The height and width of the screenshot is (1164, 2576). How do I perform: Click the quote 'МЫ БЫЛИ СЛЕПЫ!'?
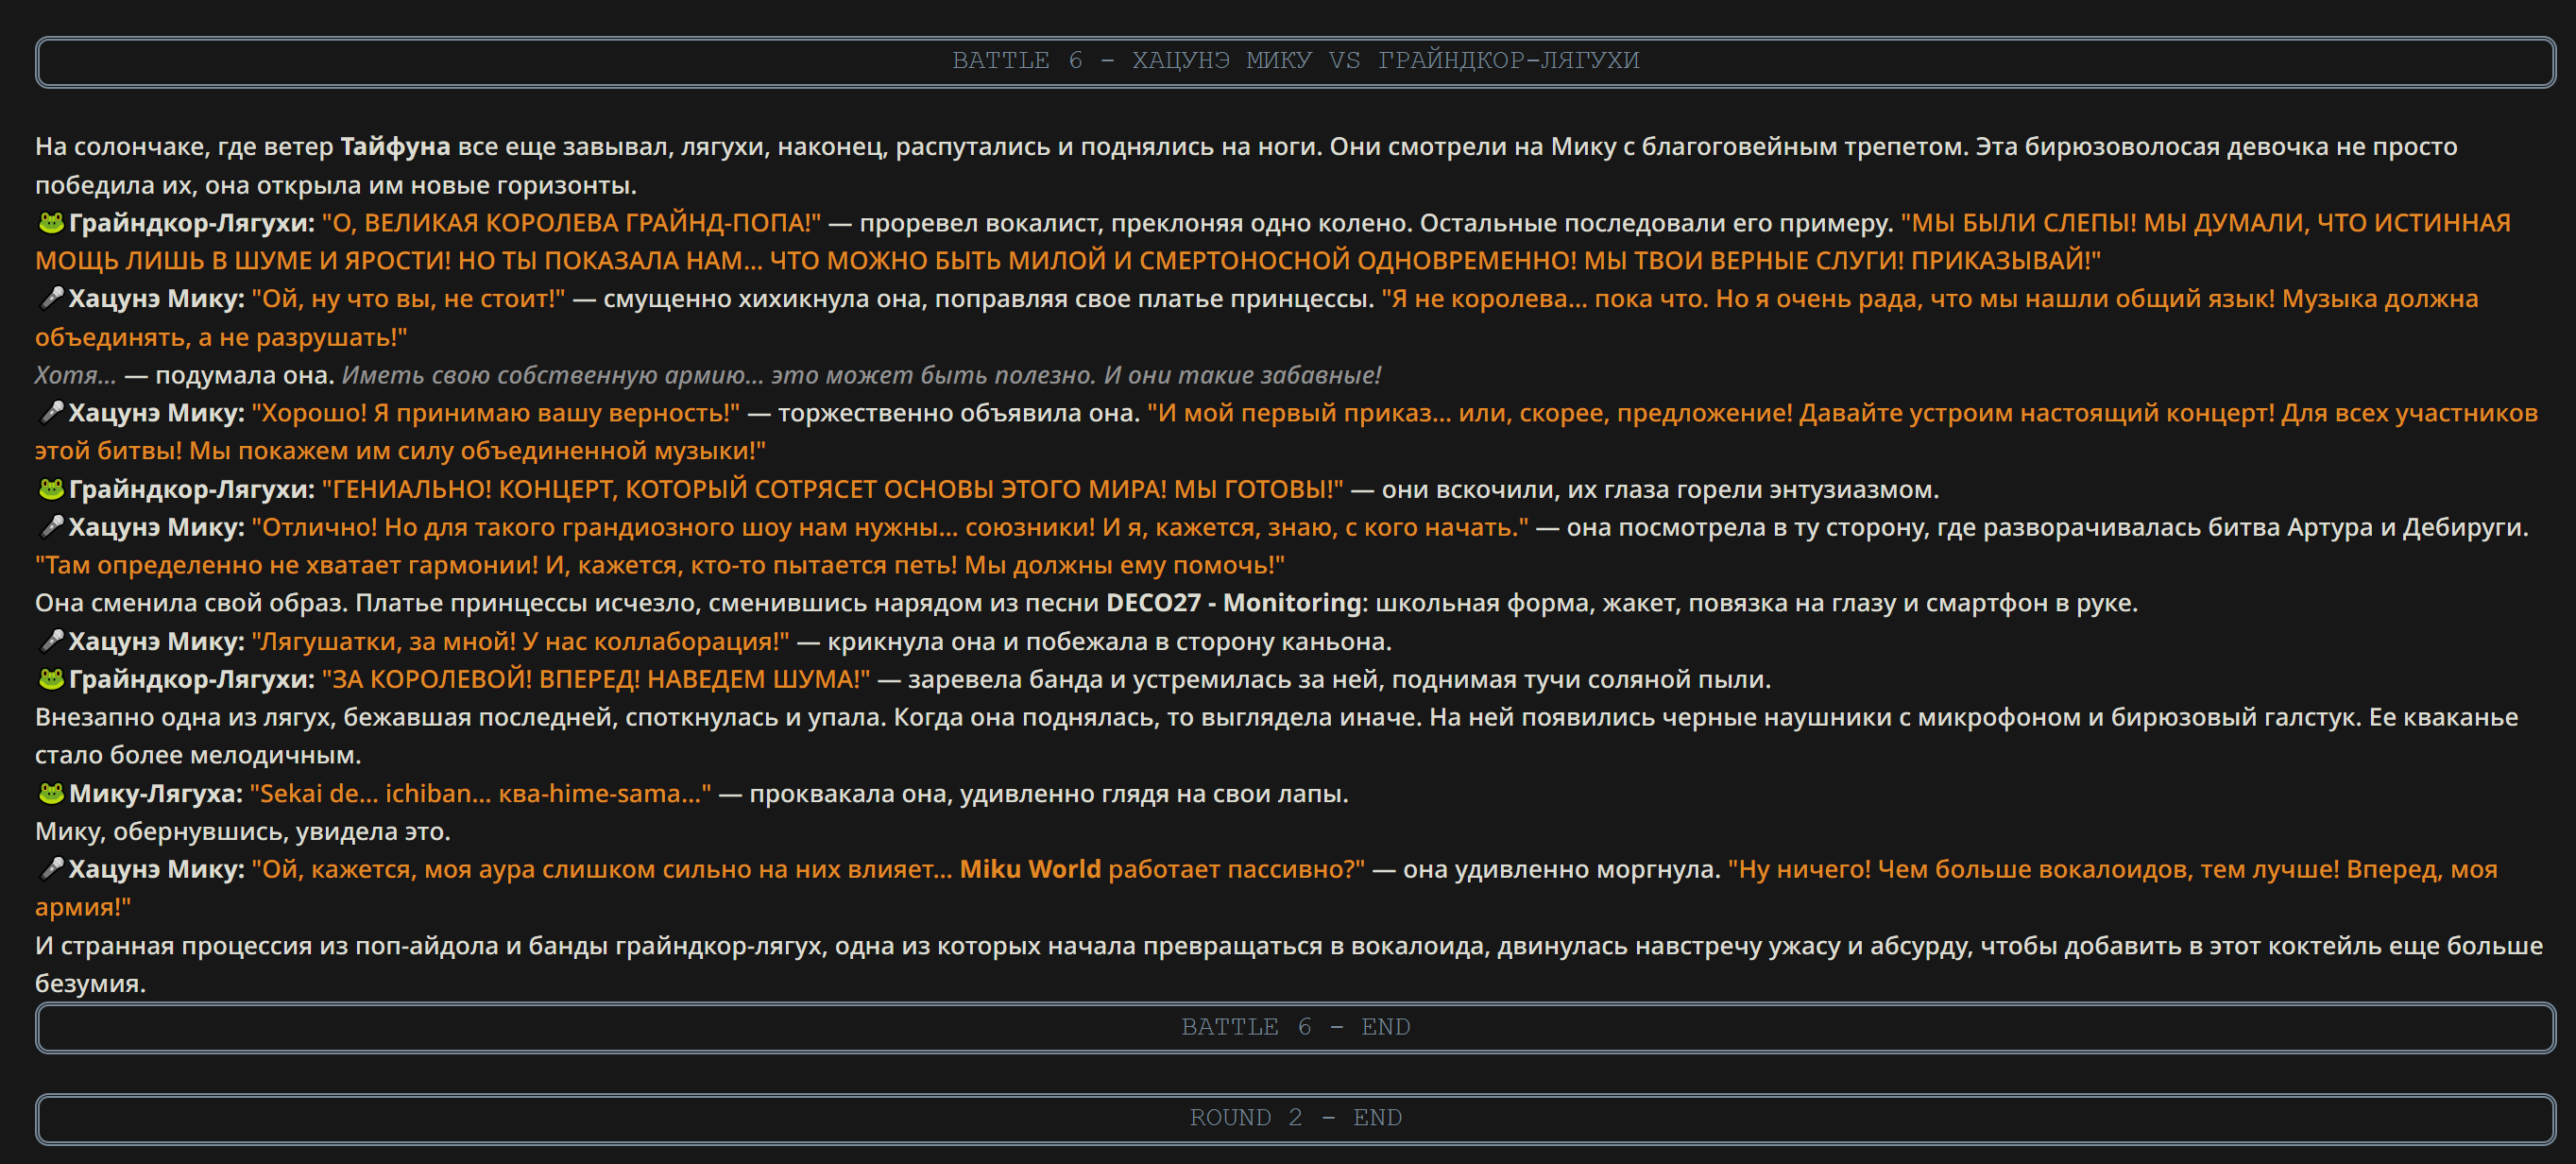coord(1273,242)
